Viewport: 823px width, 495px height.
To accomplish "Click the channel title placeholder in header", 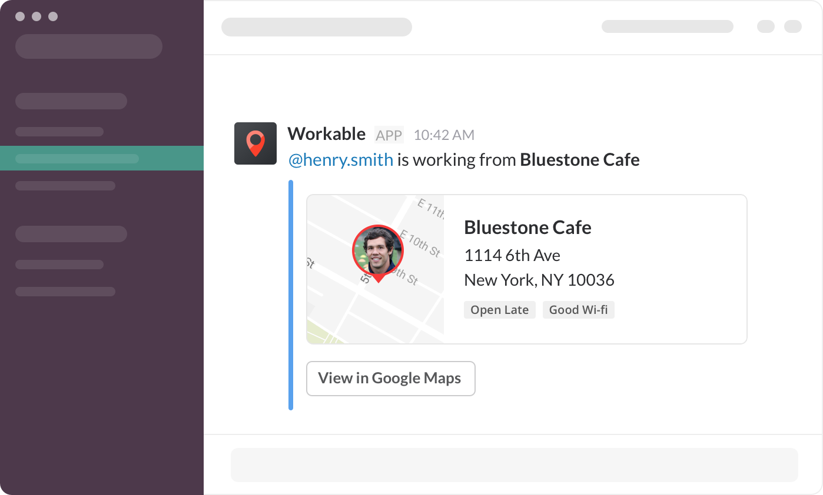I will [x=316, y=27].
